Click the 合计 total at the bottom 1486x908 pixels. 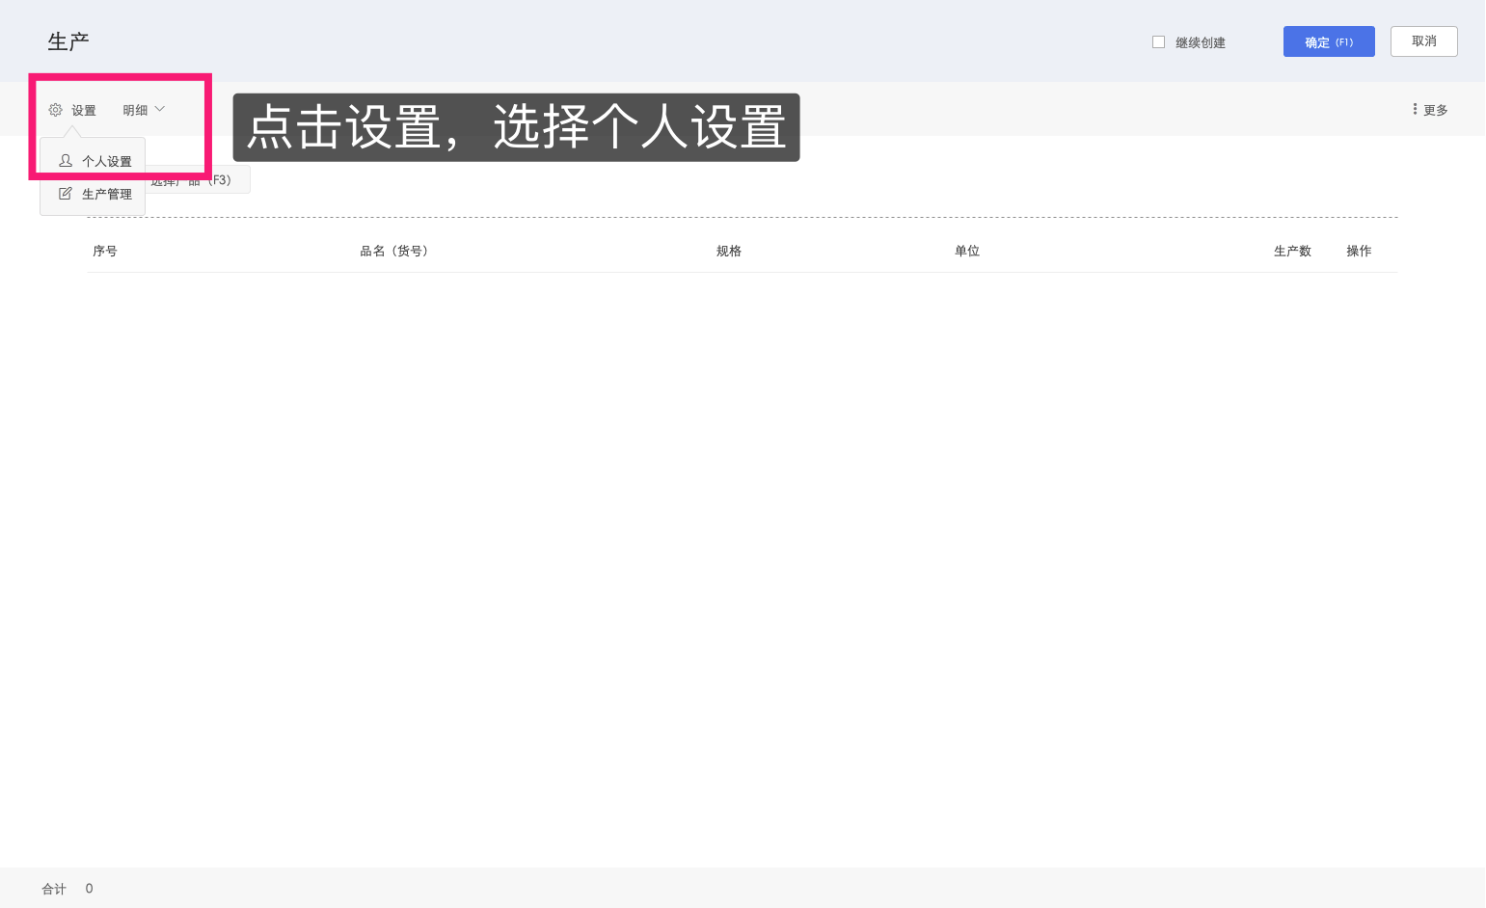[53, 888]
